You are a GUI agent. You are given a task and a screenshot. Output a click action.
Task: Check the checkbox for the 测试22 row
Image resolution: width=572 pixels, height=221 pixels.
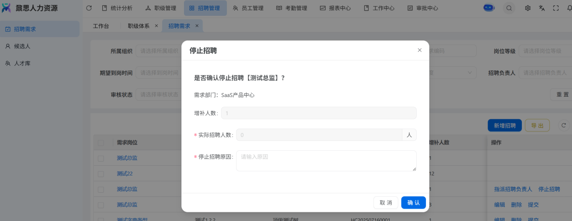point(101,174)
